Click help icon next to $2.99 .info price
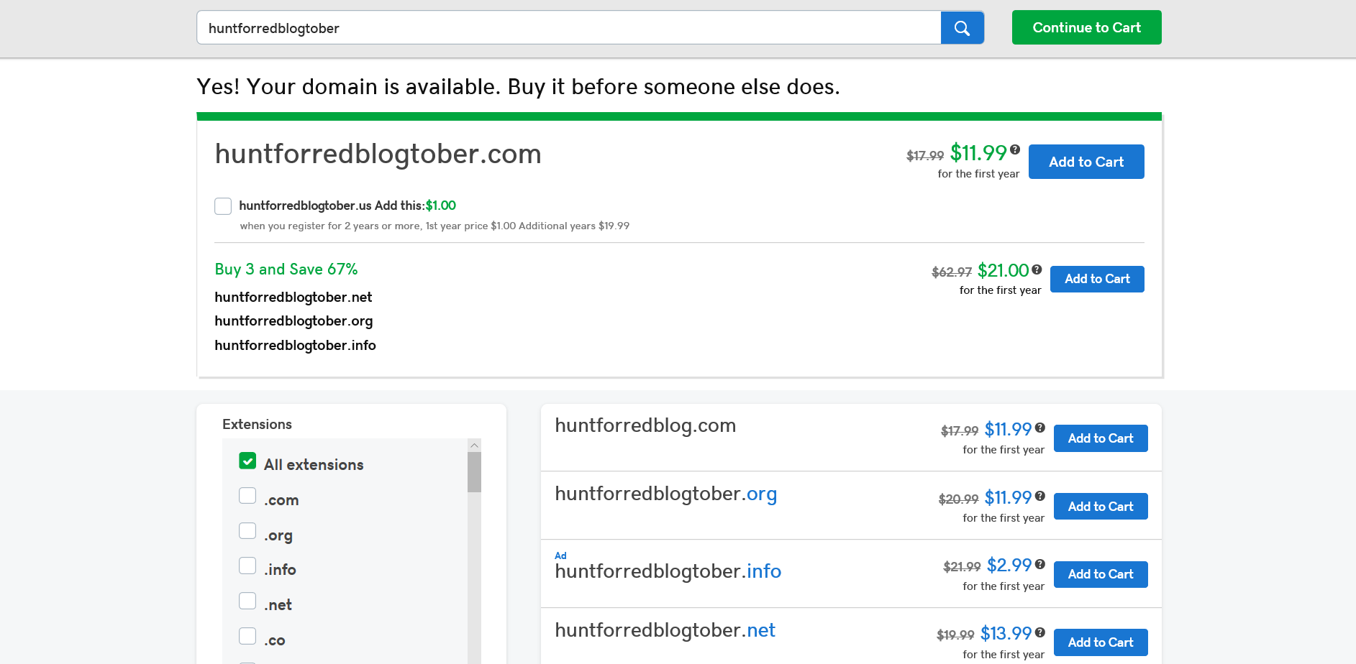1356x664 pixels. (1040, 564)
